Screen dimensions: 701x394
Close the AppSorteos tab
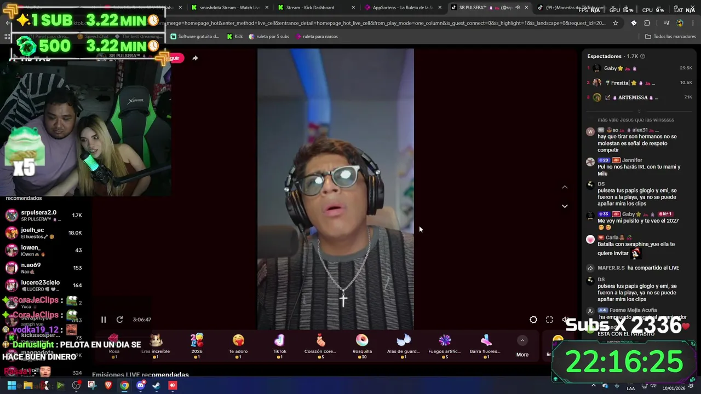click(440, 8)
